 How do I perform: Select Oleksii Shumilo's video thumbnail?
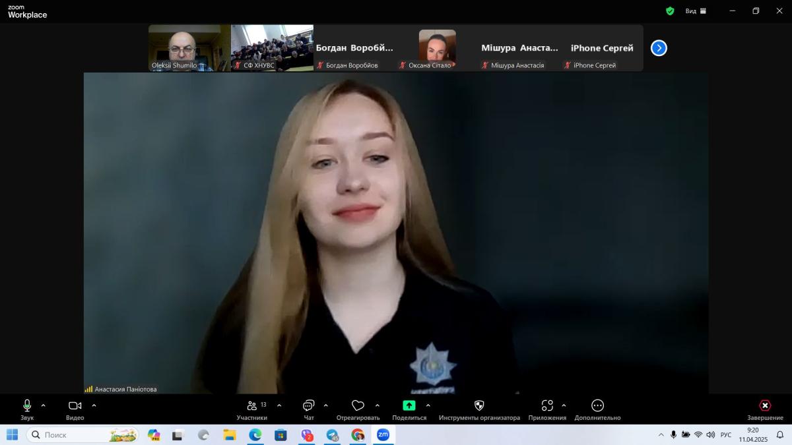coord(189,47)
